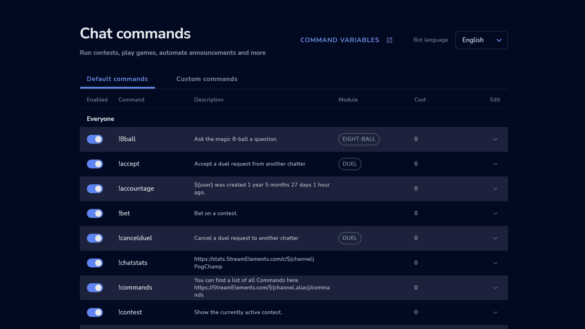This screenshot has height=329, width=585.
Task: Toggle off the !accept command
Action: (x=95, y=164)
